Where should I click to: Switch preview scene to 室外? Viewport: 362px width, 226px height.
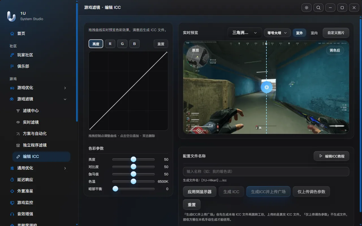click(x=299, y=33)
